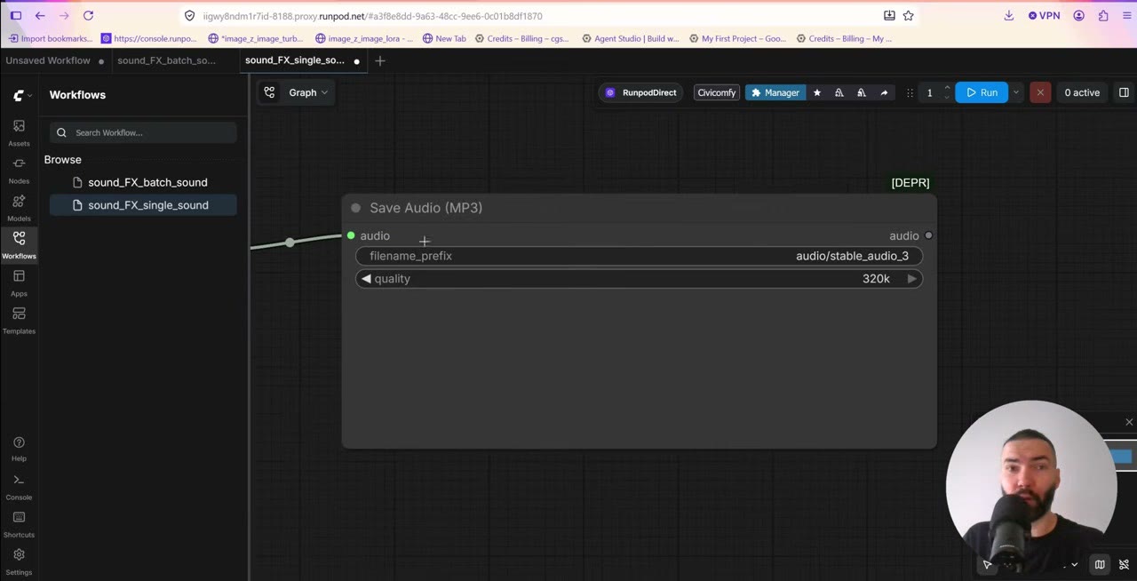
Task: Decrease quality with left arrow
Action: (366, 279)
